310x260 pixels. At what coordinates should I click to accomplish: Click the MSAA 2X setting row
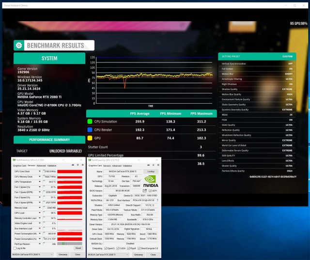click(257, 115)
